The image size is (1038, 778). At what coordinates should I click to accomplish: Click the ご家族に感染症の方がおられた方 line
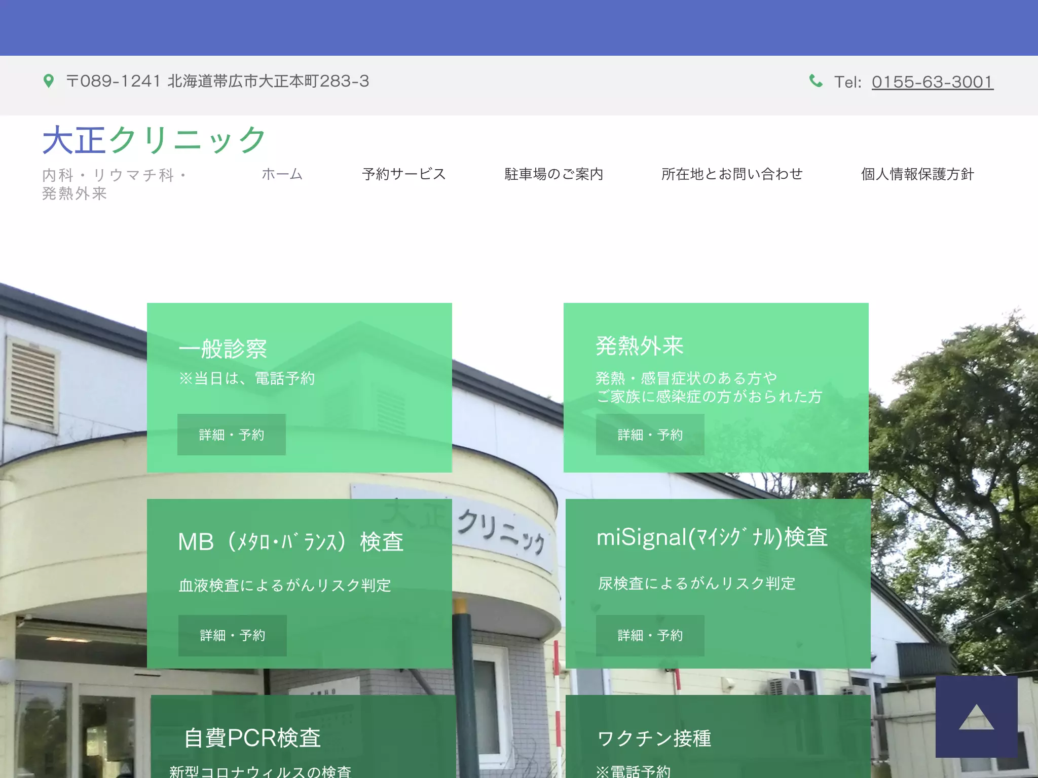click(709, 396)
